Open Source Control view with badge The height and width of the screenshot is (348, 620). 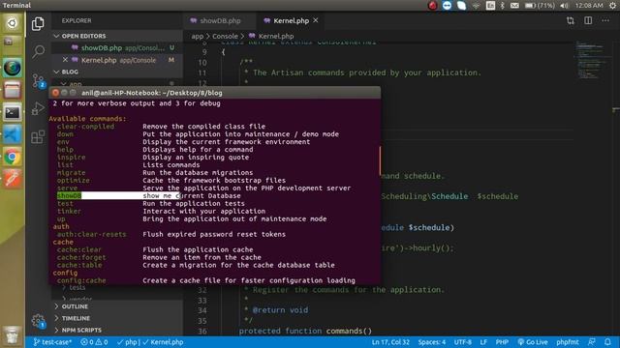[39, 80]
